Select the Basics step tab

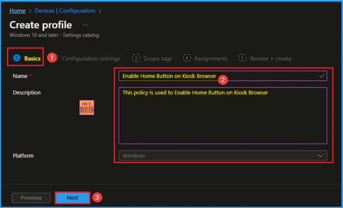pyautogui.click(x=32, y=58)
